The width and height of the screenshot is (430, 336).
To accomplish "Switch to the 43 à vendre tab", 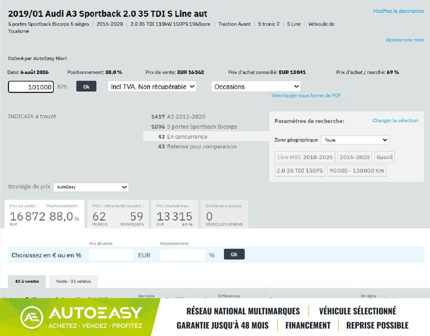I will [27, 282].
